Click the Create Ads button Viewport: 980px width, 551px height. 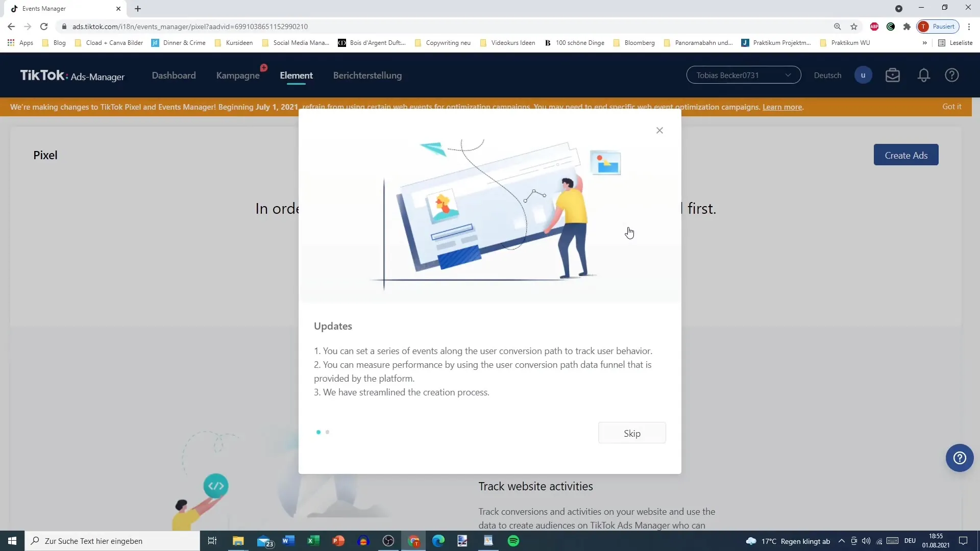point(906,155)
